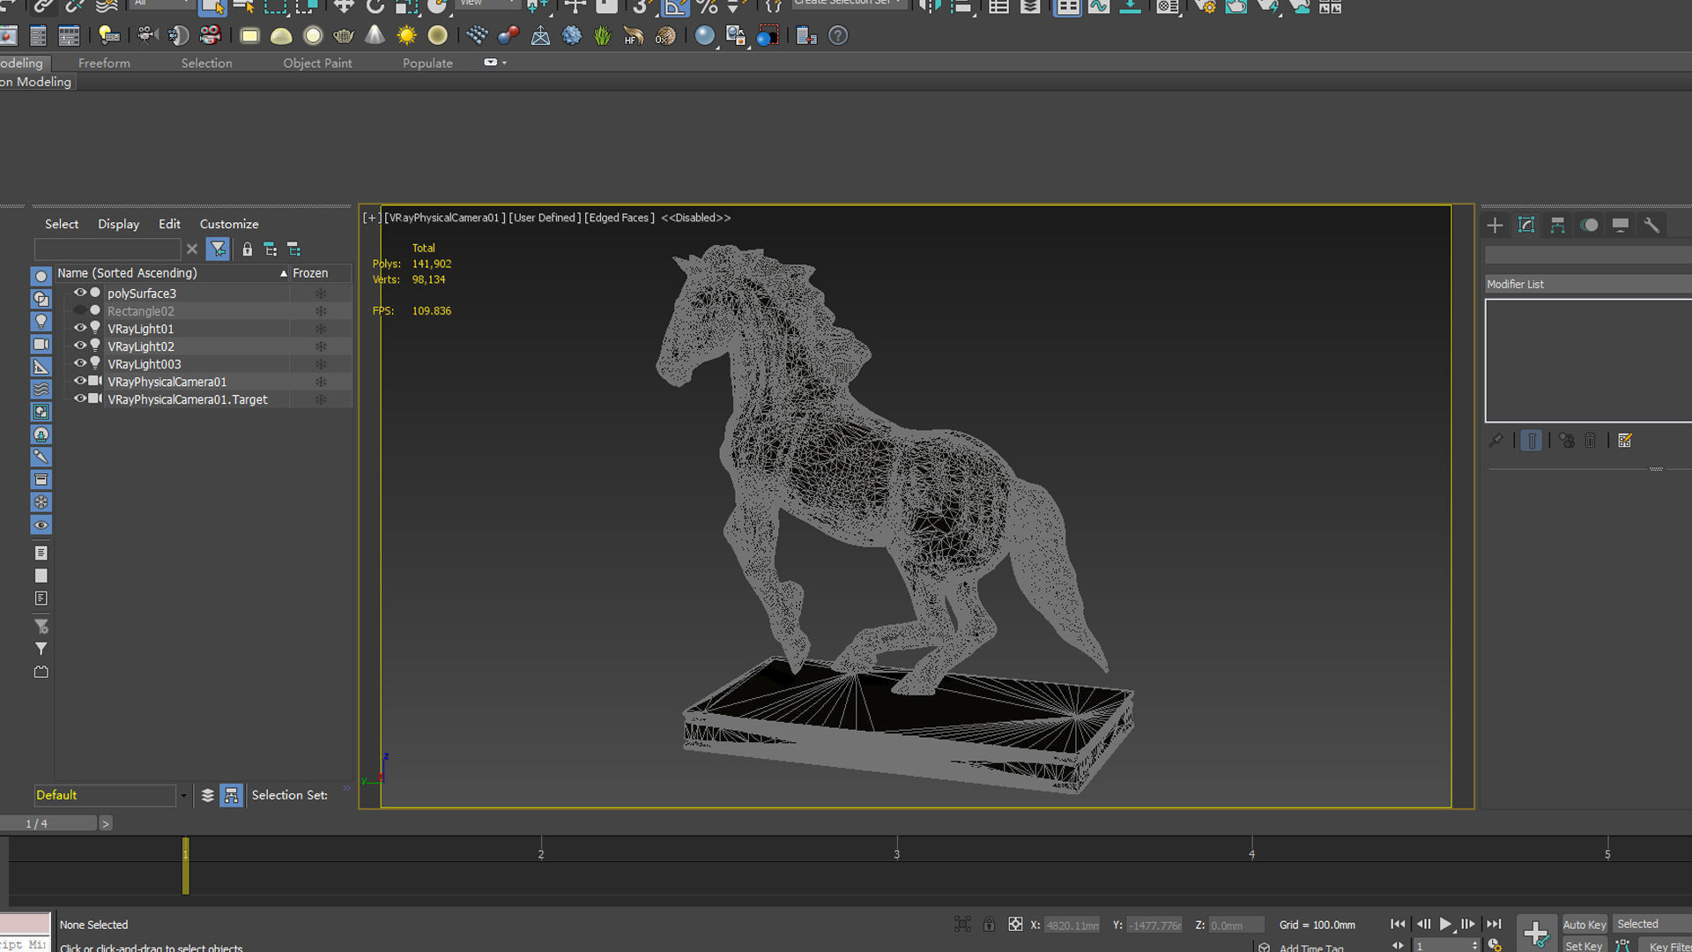Click the Time Configuration clock icon

pos(1495,945)
